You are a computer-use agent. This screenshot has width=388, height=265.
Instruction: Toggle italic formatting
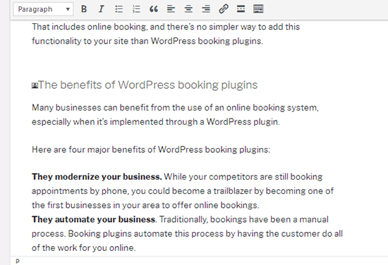pyautogui.click(x=101, y=9)
